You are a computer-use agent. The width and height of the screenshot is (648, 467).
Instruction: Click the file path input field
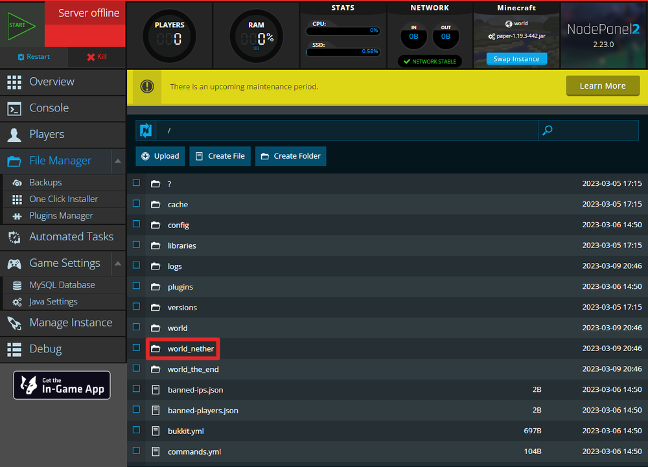tap(347, 130)
